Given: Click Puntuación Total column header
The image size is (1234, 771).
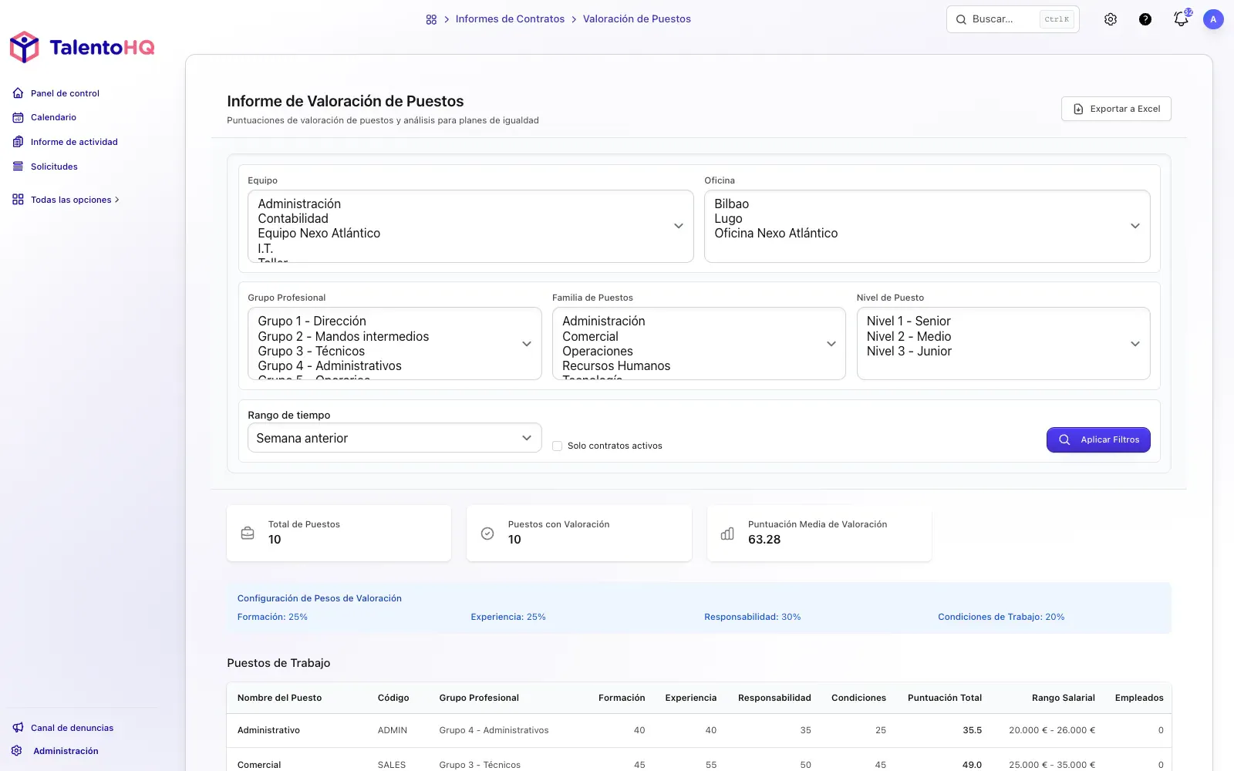Looking at the screenshot, I should [x=945, y=698].
